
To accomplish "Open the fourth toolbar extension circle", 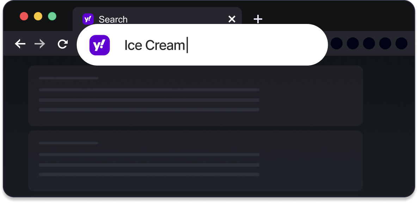I will 385,43.
